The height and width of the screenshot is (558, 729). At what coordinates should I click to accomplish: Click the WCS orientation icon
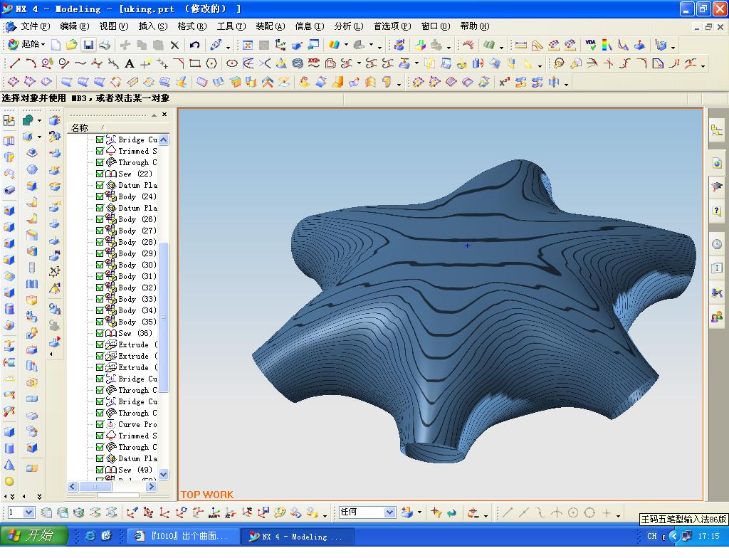[280, 45]
